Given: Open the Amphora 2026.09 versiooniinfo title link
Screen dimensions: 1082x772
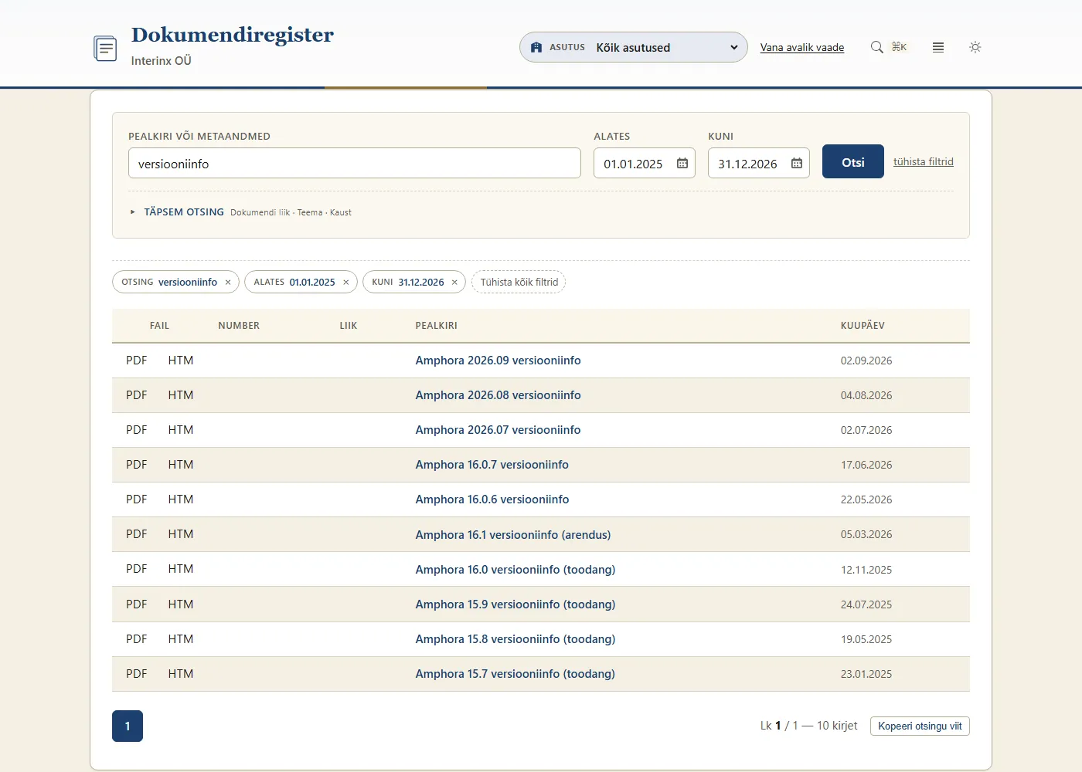Looking at the screenshot, I should pyautogui.click(x=498, y=361).
